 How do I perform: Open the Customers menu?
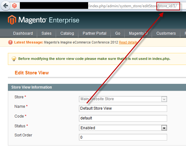[166, 33]
